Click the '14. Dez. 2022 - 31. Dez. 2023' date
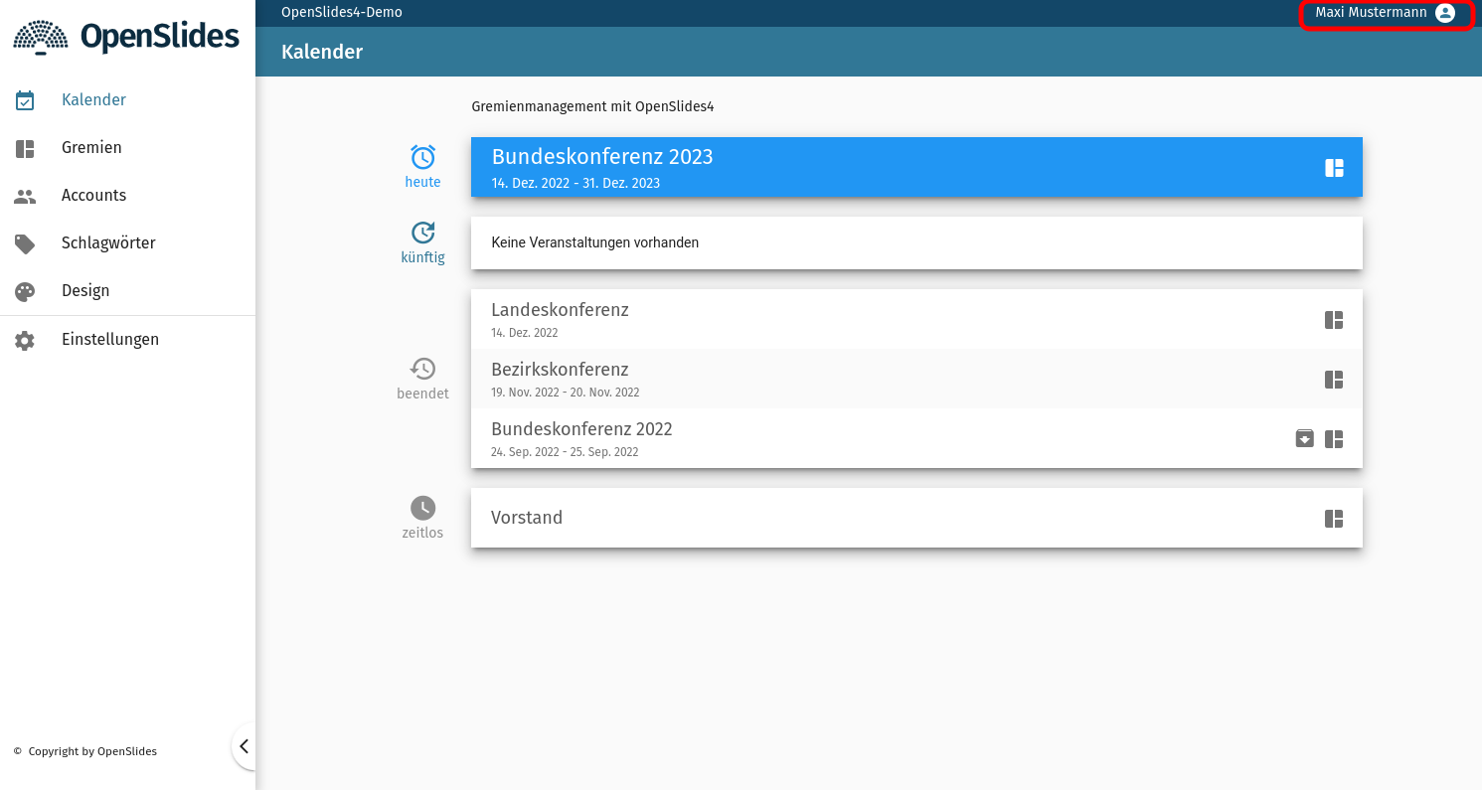The image size is (1482, 790). [576, 184]
